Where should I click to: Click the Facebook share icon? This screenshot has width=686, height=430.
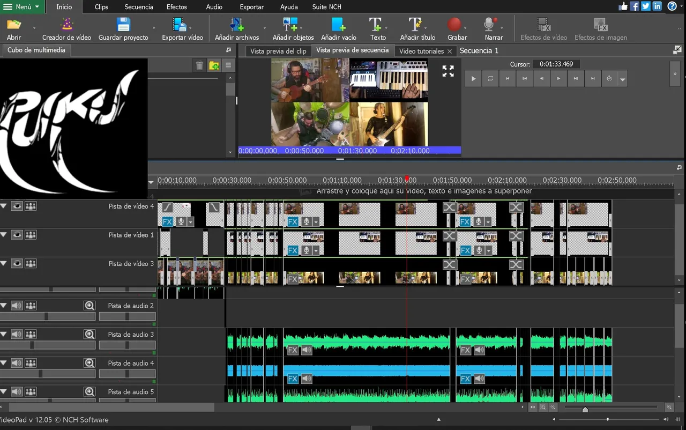[x=635, y=6]
